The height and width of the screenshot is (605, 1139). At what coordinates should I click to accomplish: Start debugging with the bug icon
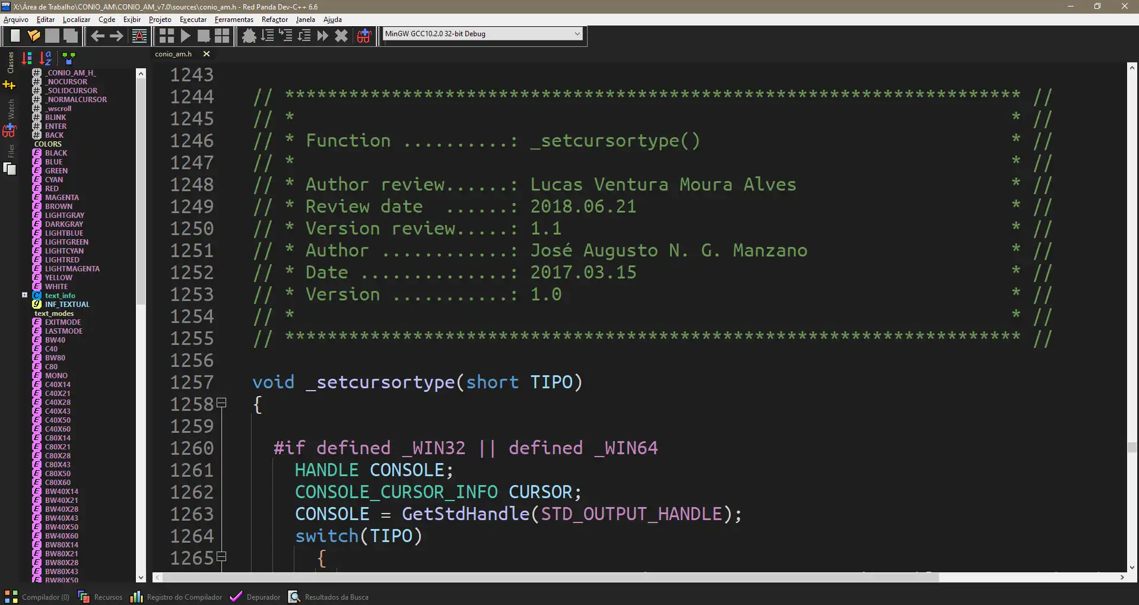coord(249,36)
